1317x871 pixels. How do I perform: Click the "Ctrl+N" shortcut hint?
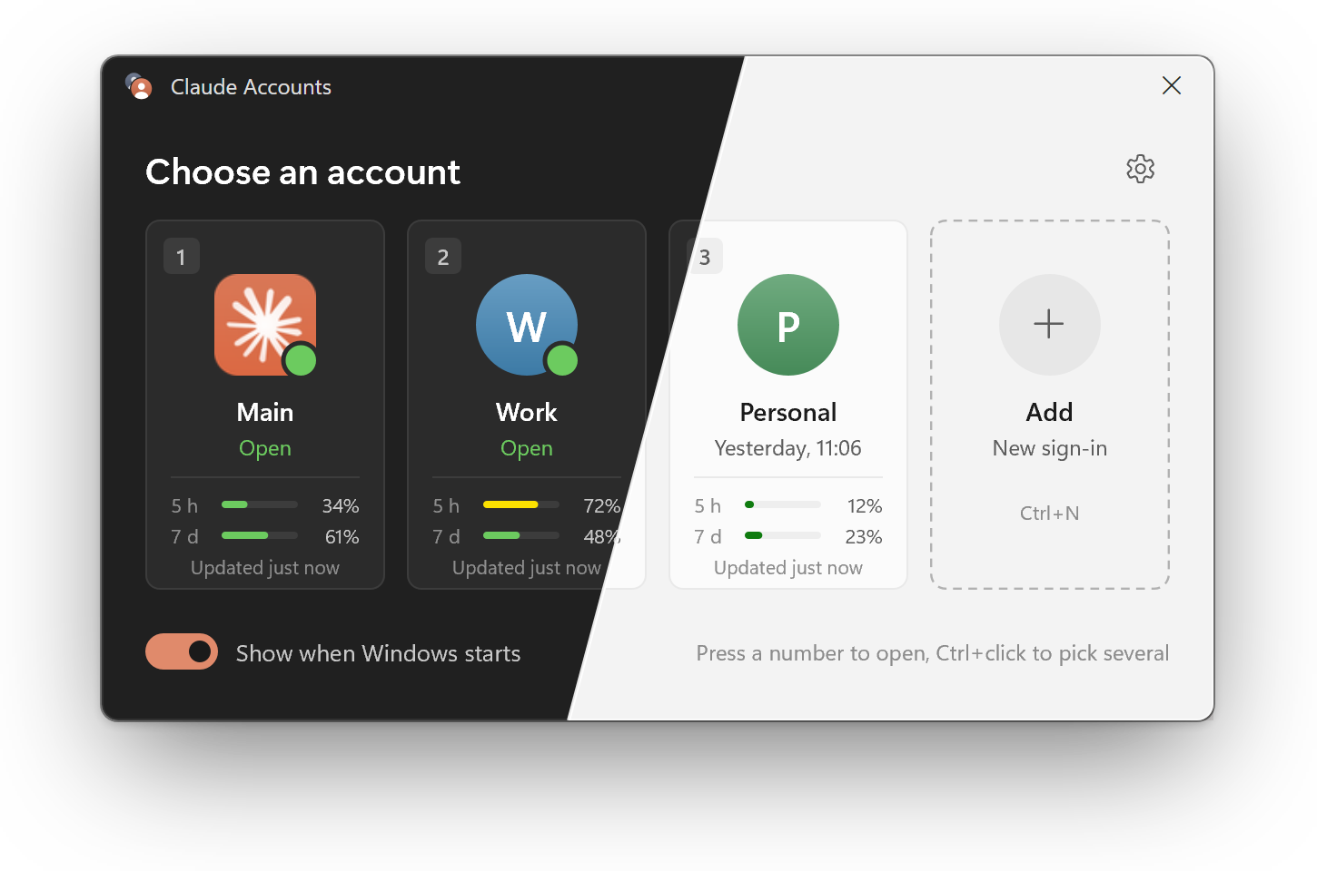1050,514
